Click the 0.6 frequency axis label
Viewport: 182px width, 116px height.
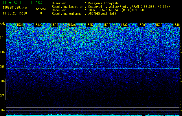coord(3,110)
